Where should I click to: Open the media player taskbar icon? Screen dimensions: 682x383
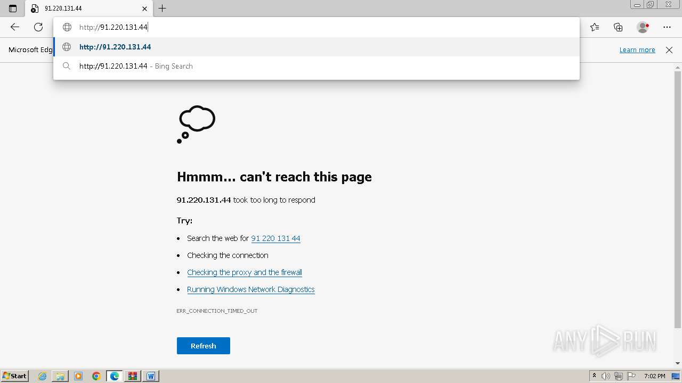tap(78, 376)
